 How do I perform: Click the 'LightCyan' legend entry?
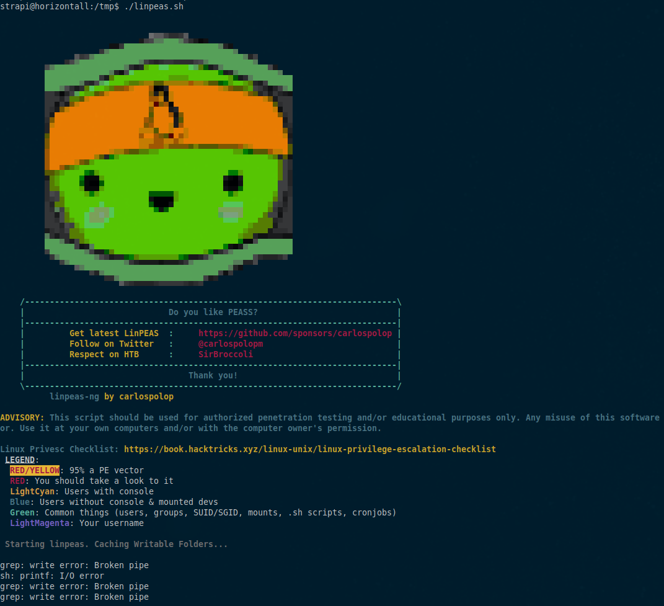tap(32, 492)
